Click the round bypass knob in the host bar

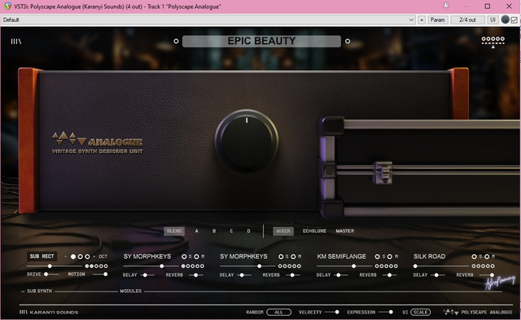pos(506,20)
